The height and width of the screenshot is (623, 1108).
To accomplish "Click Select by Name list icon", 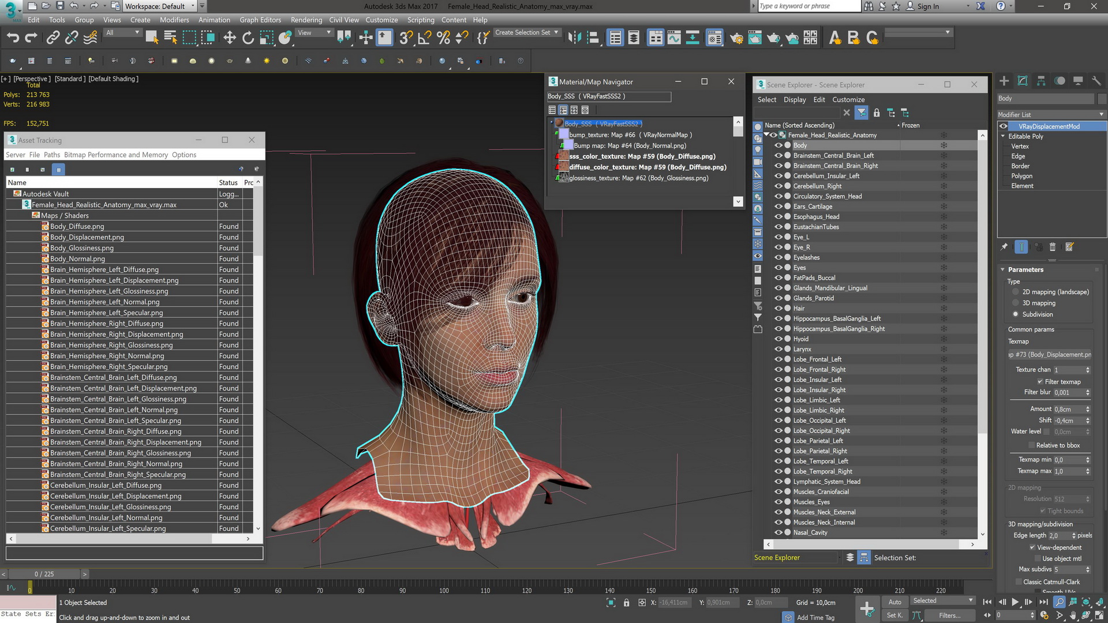I will [x=171, y=38].
